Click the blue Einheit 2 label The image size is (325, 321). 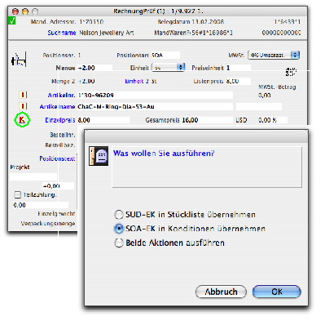pyautogui.click(x=136, y=81)
